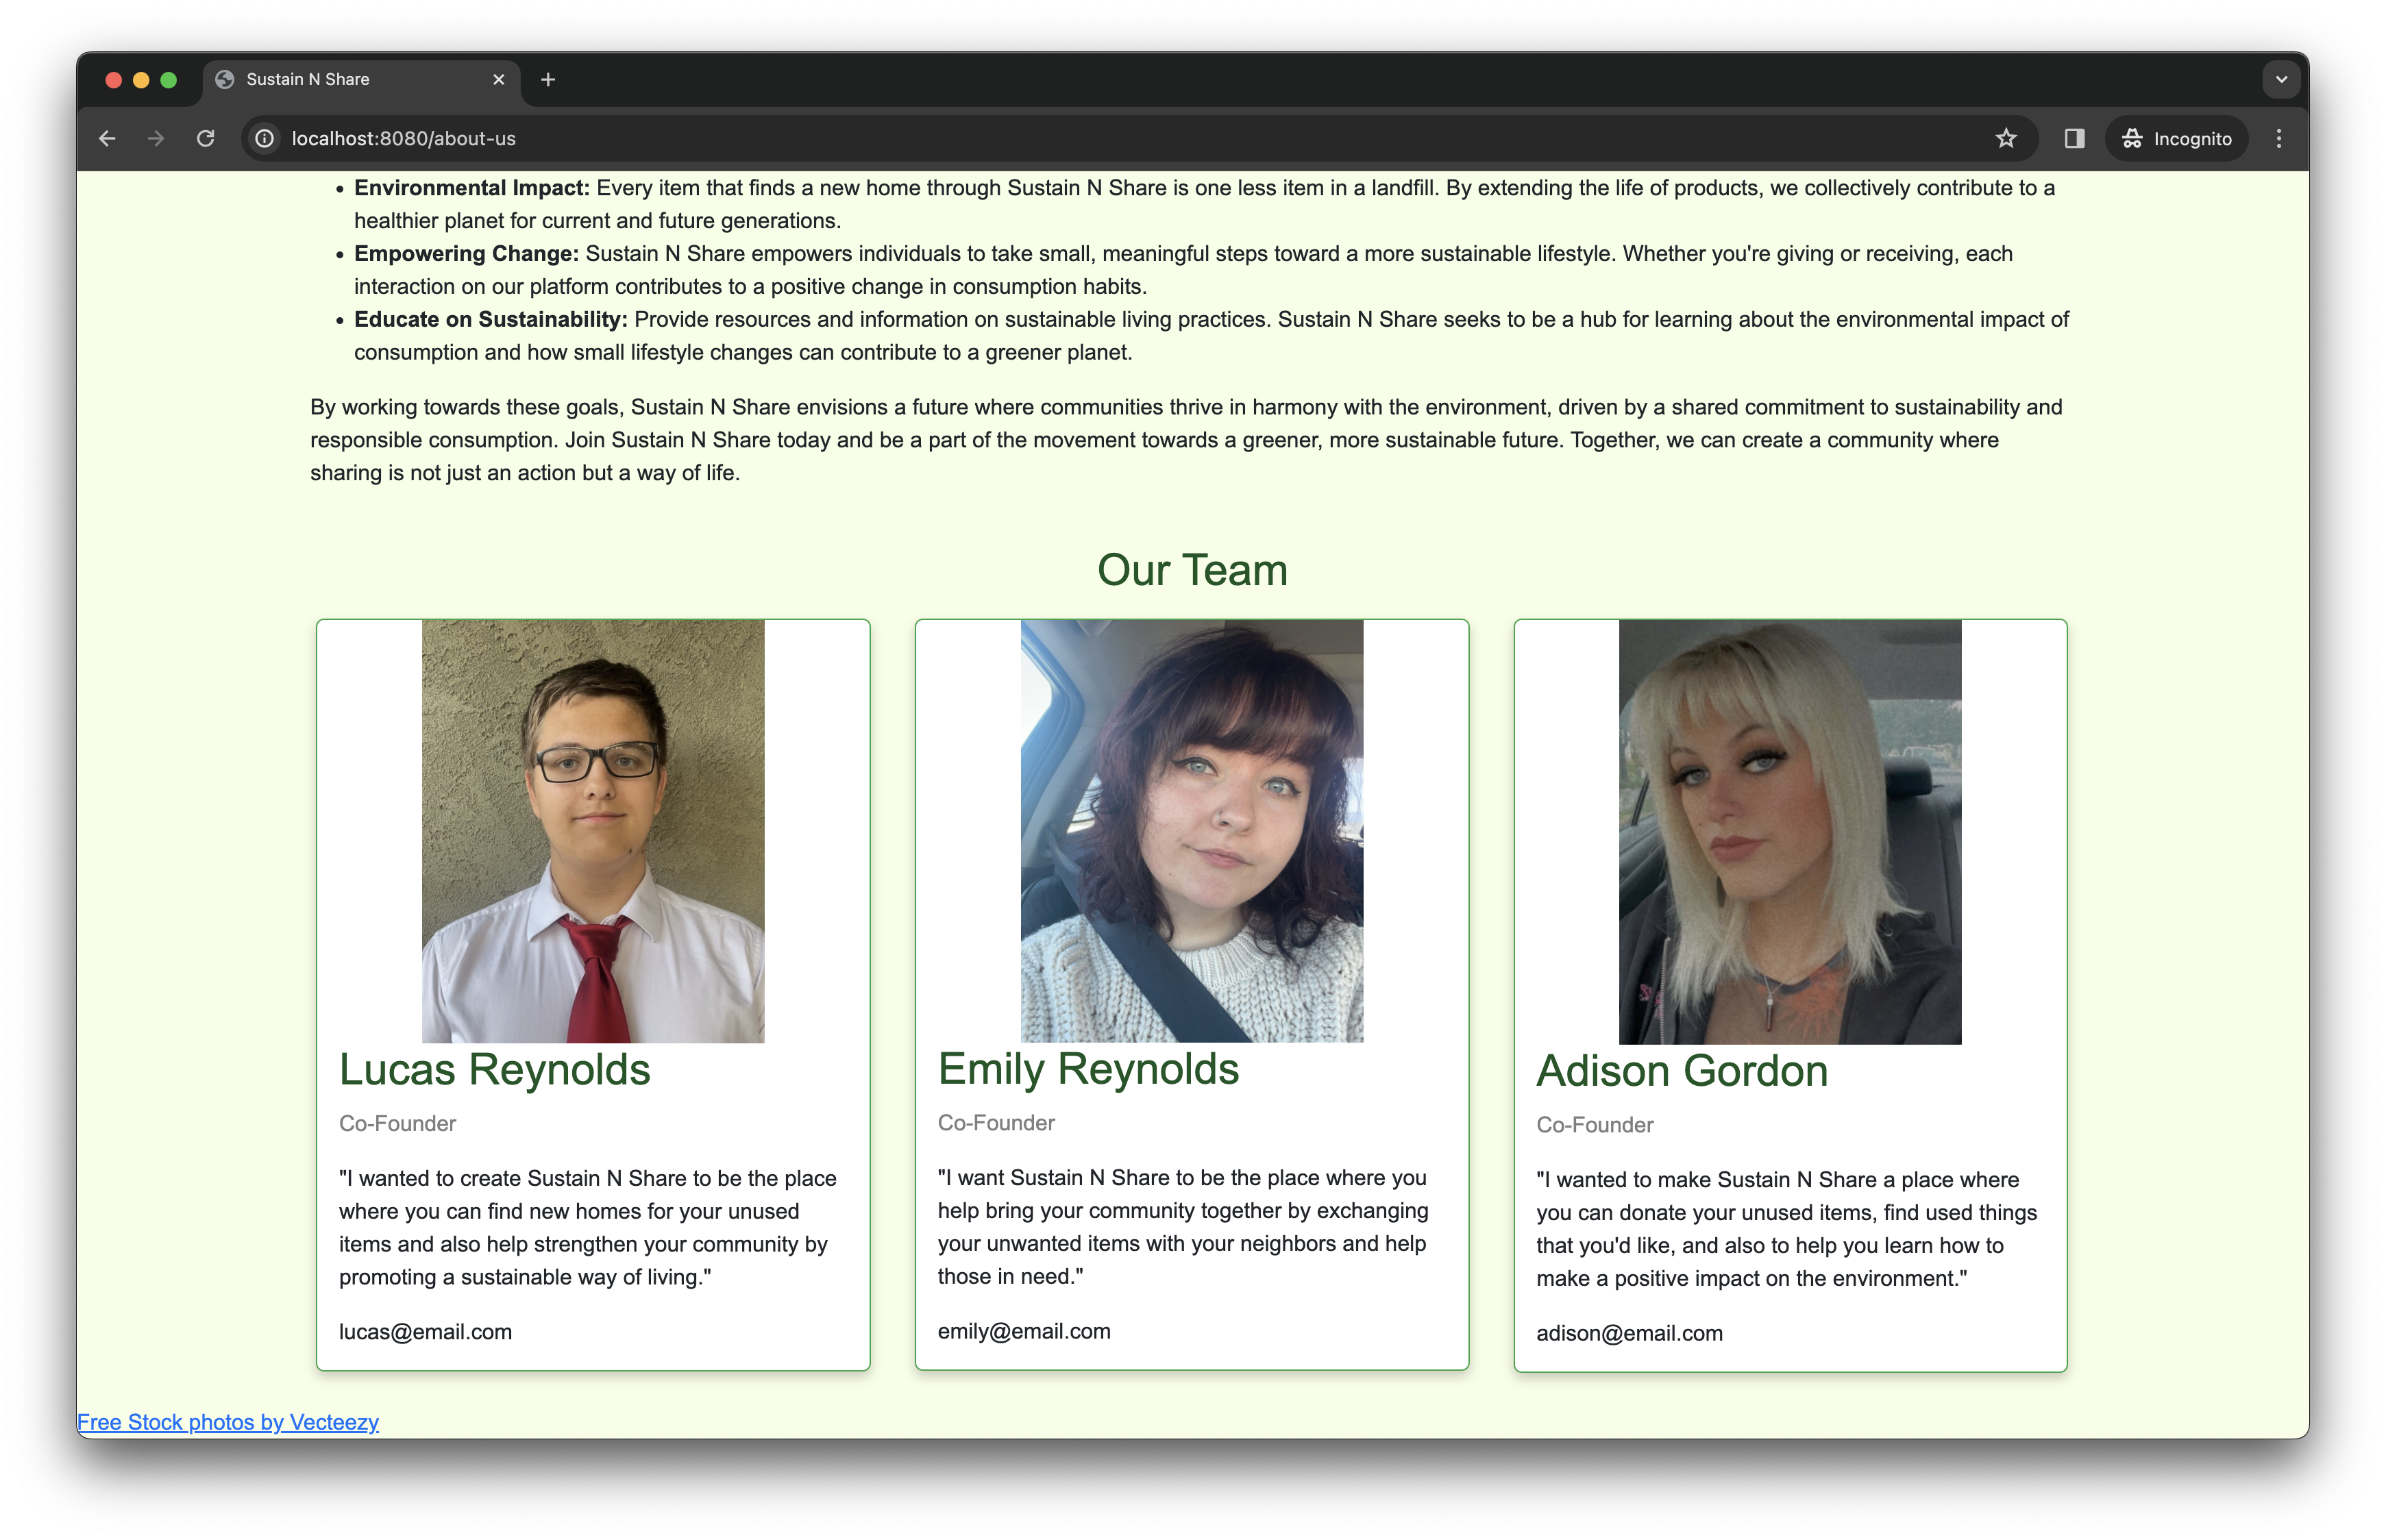Screen dimensions: 2386x1540
Task: Open the Free Stock photos by Vecteezy link
Action: coord(228,1422)
